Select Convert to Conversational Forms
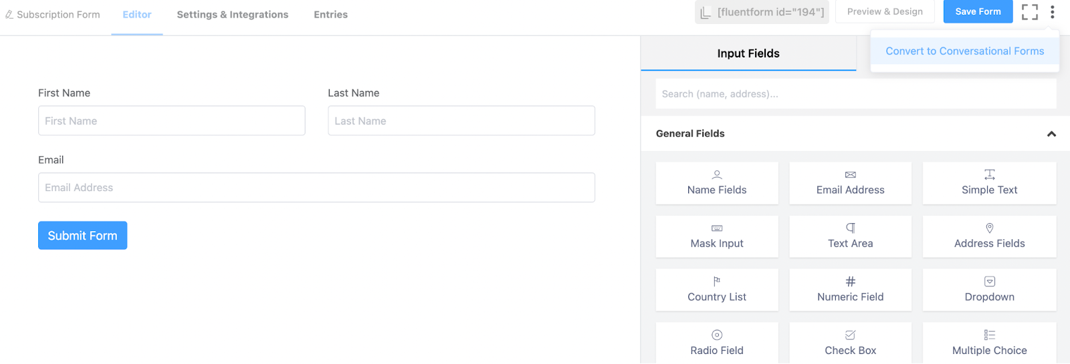Screen dimensions: 1070x364 [x=964, y=51]
